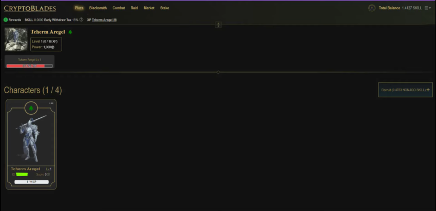
Task: Click the diamond divider handle below stamina bar
Action: click(x=219, y=72)
